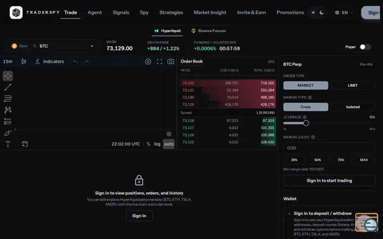Open the Indicators menu
This screenshot has height=239, width=383.
(50, 62)
